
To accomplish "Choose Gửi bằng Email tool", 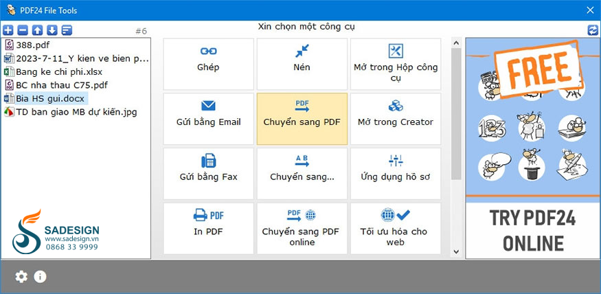I will coord(209,119).
